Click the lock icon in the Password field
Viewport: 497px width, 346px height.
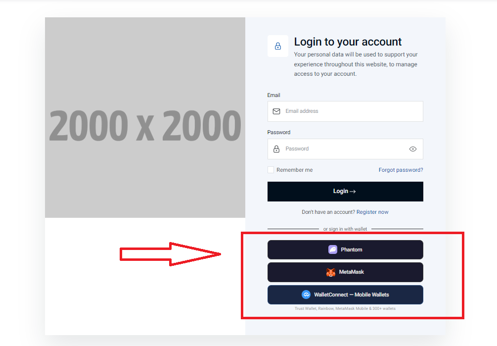(x=276, y=149)
